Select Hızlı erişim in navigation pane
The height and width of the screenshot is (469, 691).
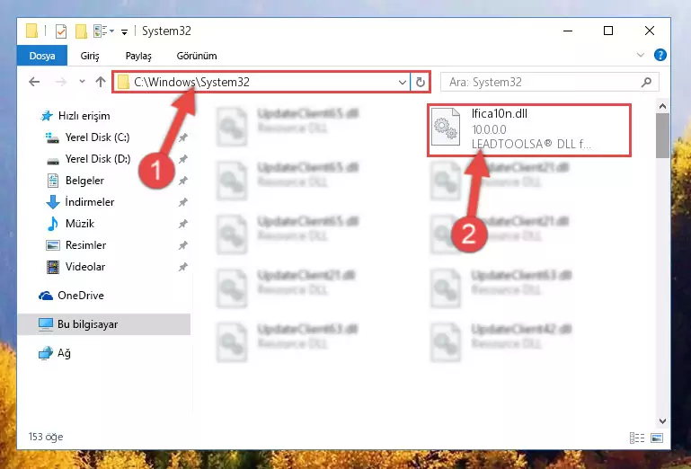(84, 116)
